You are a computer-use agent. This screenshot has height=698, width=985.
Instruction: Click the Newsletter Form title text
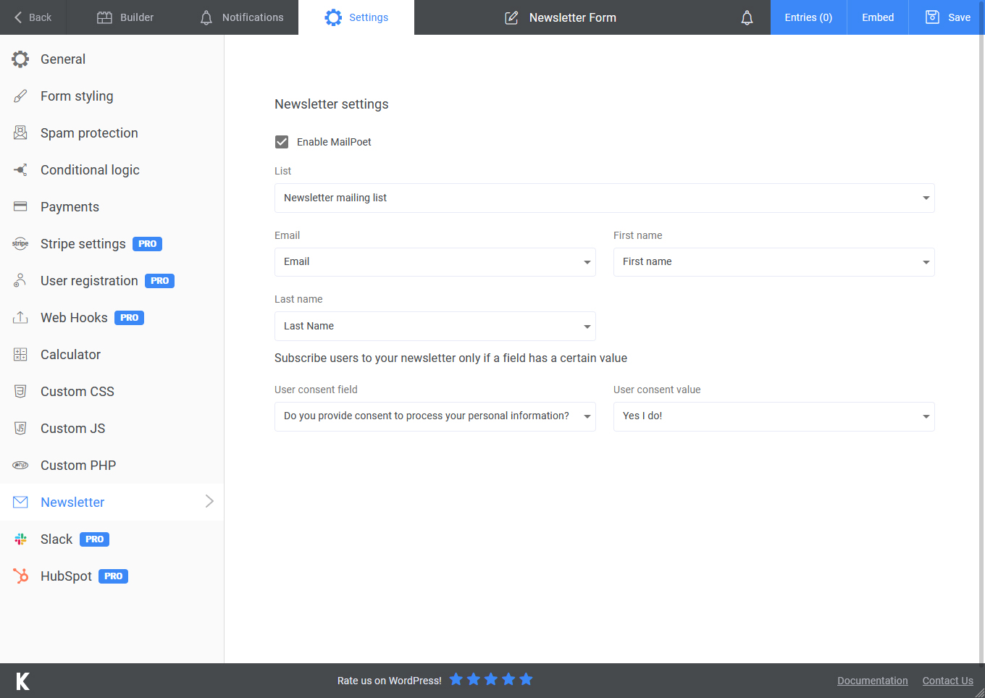573,17
